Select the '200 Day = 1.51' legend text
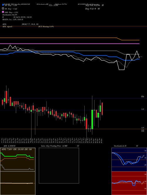 [11, 12]
